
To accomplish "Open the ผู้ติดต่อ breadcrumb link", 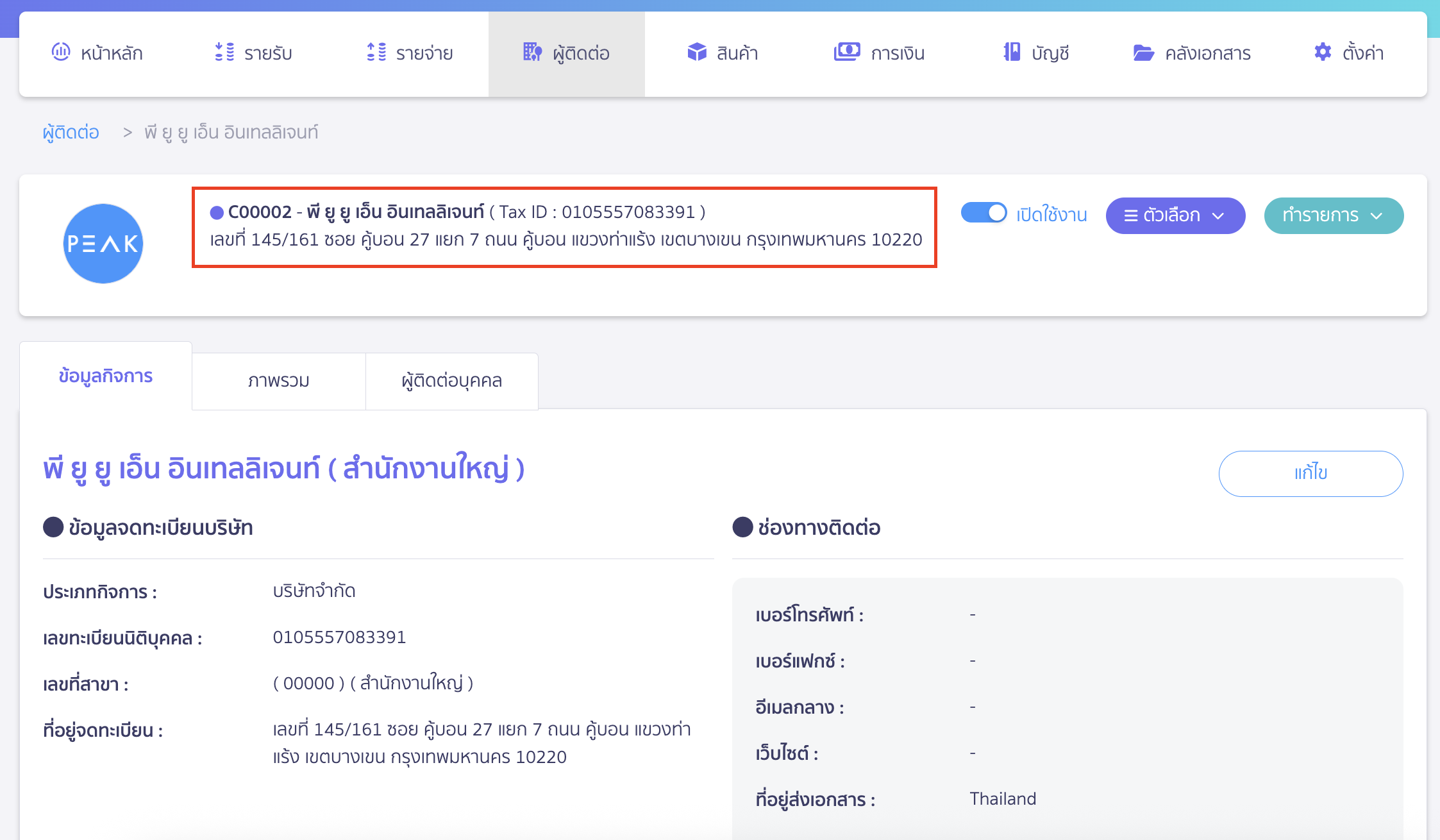I will 70,131.
